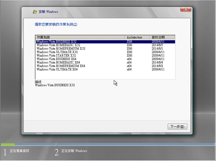Select Windows Vista HOMEPREMIUM X64 row

click(105, 66)
